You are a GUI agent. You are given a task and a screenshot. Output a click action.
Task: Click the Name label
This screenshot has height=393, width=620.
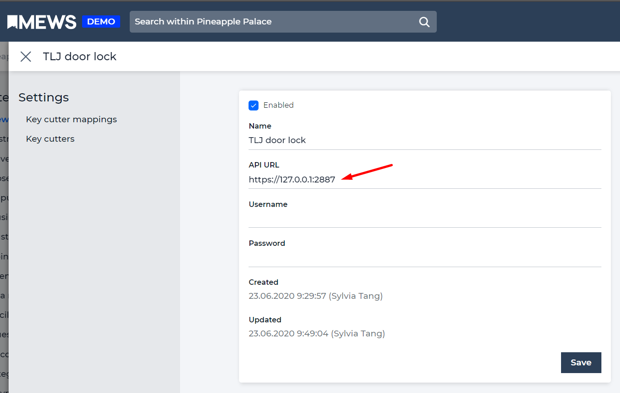coord(260,126)
